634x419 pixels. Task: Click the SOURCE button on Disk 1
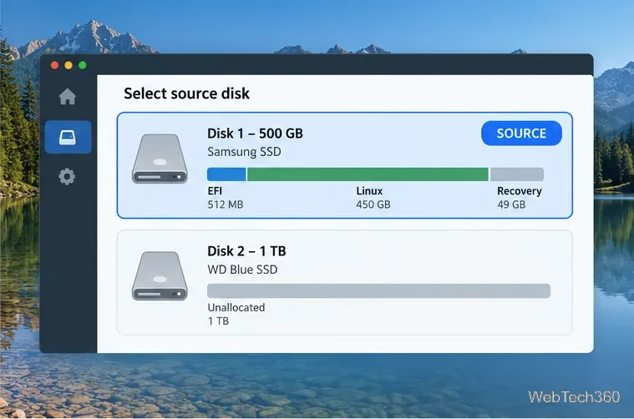pos(521,133)
